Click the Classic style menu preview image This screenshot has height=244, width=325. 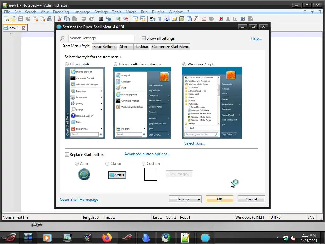pyautogui.click(x=85, y=103)
